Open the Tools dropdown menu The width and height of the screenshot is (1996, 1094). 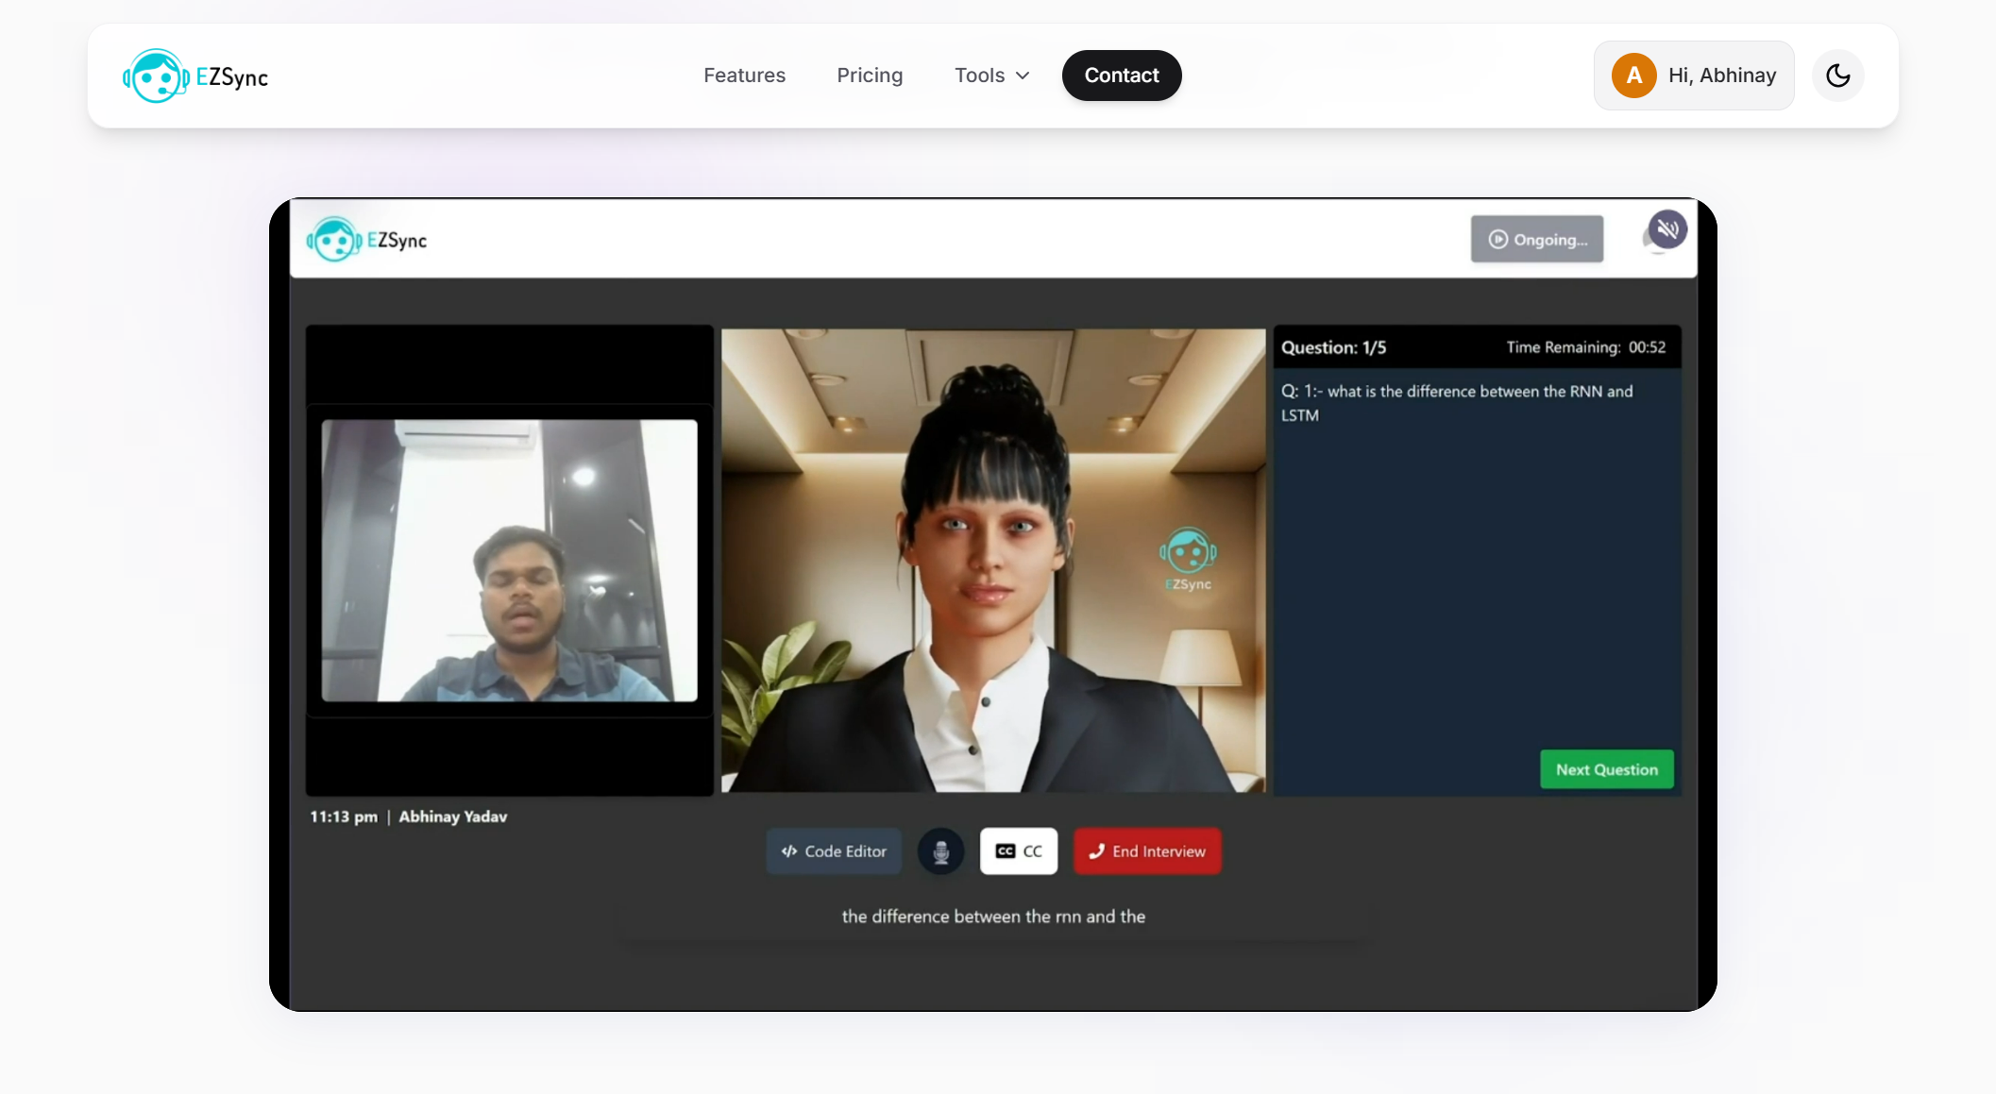coord(990,76)
